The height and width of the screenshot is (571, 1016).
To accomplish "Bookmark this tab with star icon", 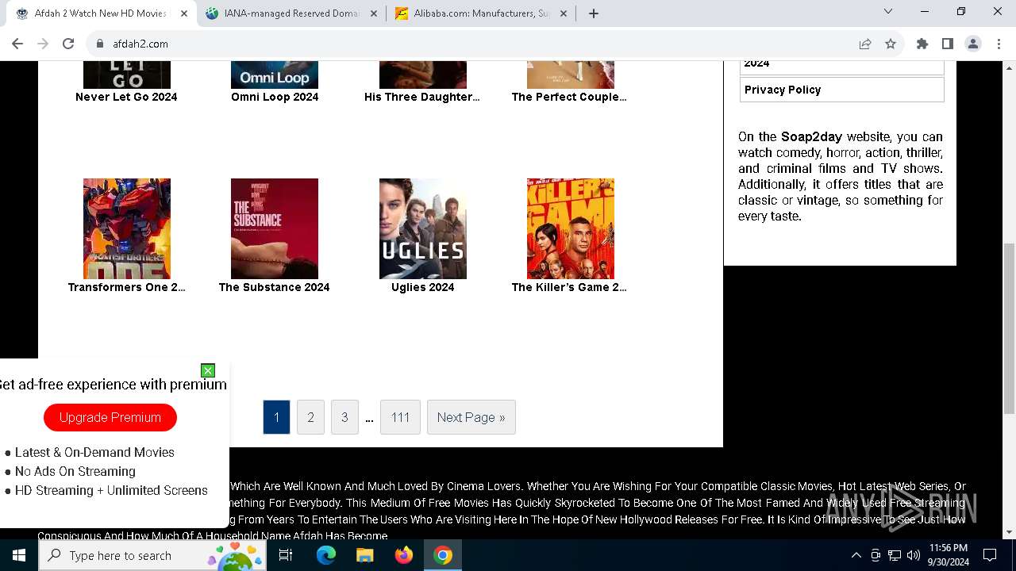I will pos(891,44).
